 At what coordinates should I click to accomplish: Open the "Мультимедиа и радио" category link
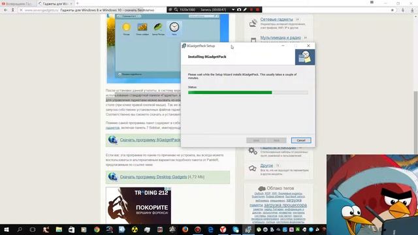(281, 38)
